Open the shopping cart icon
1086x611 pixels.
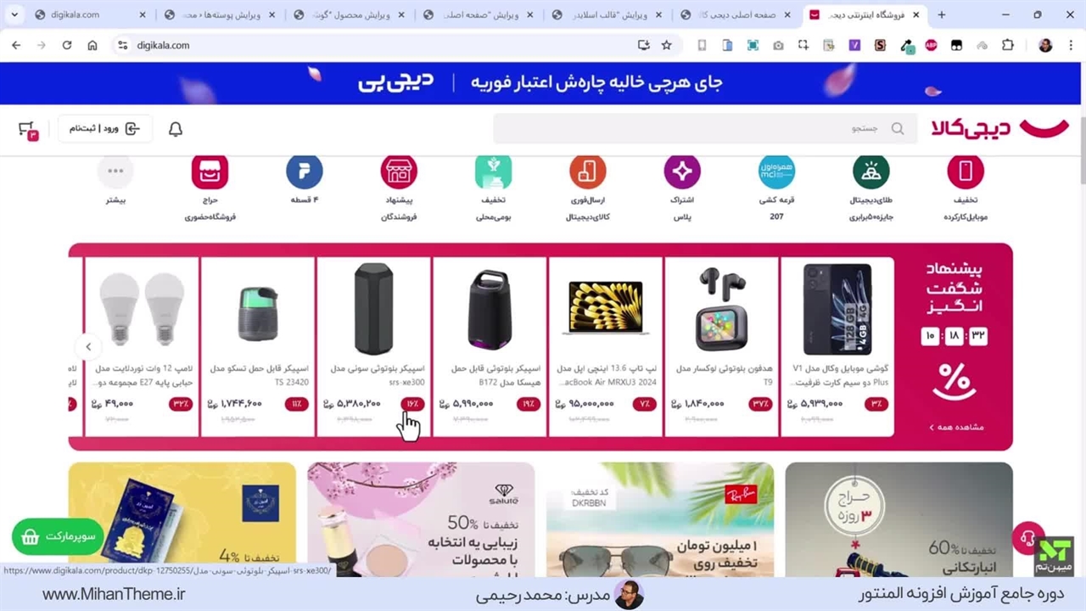(x=28, y=129)
